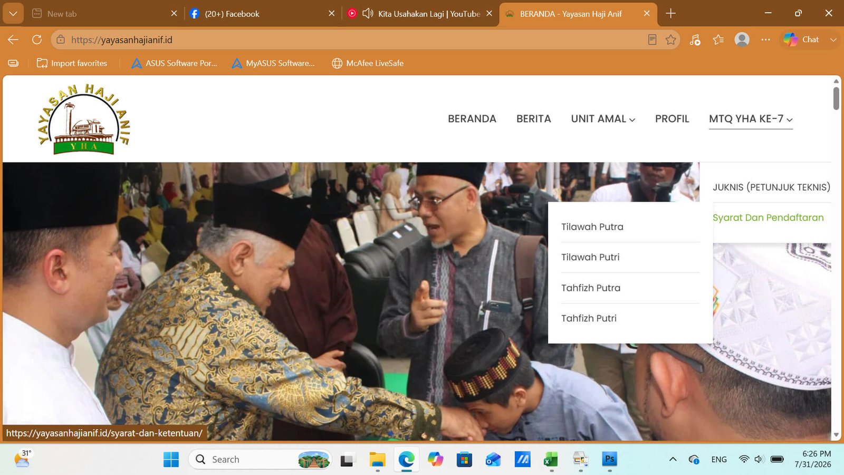Show hidden system tray icons
The width and height of the screenshot is (844, 475).
pyautogui.click(x=673, y=459)
